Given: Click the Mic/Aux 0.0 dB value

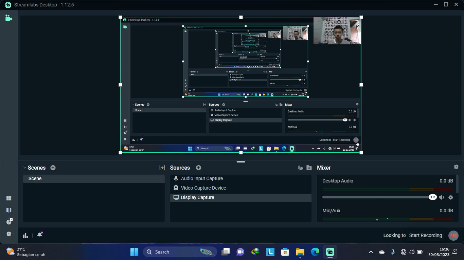Looking at the screenshot, I should [x=446, y=211].
